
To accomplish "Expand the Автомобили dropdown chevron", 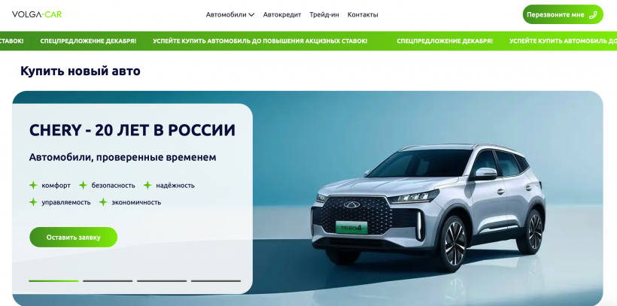I will 251,15.
